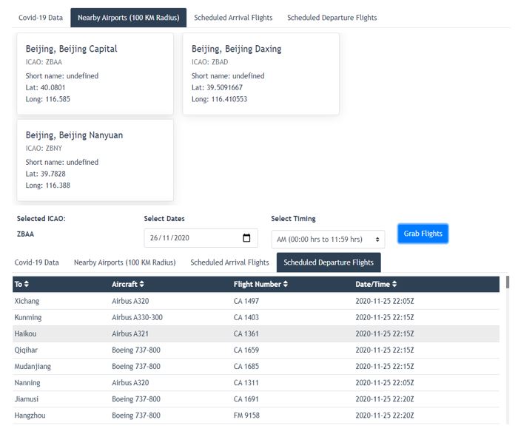
Task: Select the Beijing Nanyuan airport card
Action: coord(95,160)
